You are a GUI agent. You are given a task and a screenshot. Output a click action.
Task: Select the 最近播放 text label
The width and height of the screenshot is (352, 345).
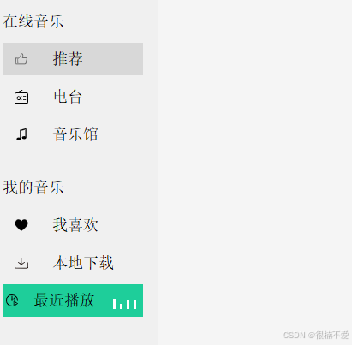[64, 300]
